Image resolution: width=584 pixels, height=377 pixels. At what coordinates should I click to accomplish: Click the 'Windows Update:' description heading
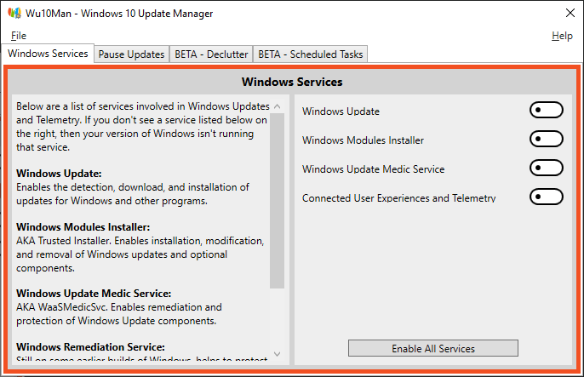pos(59,174)
